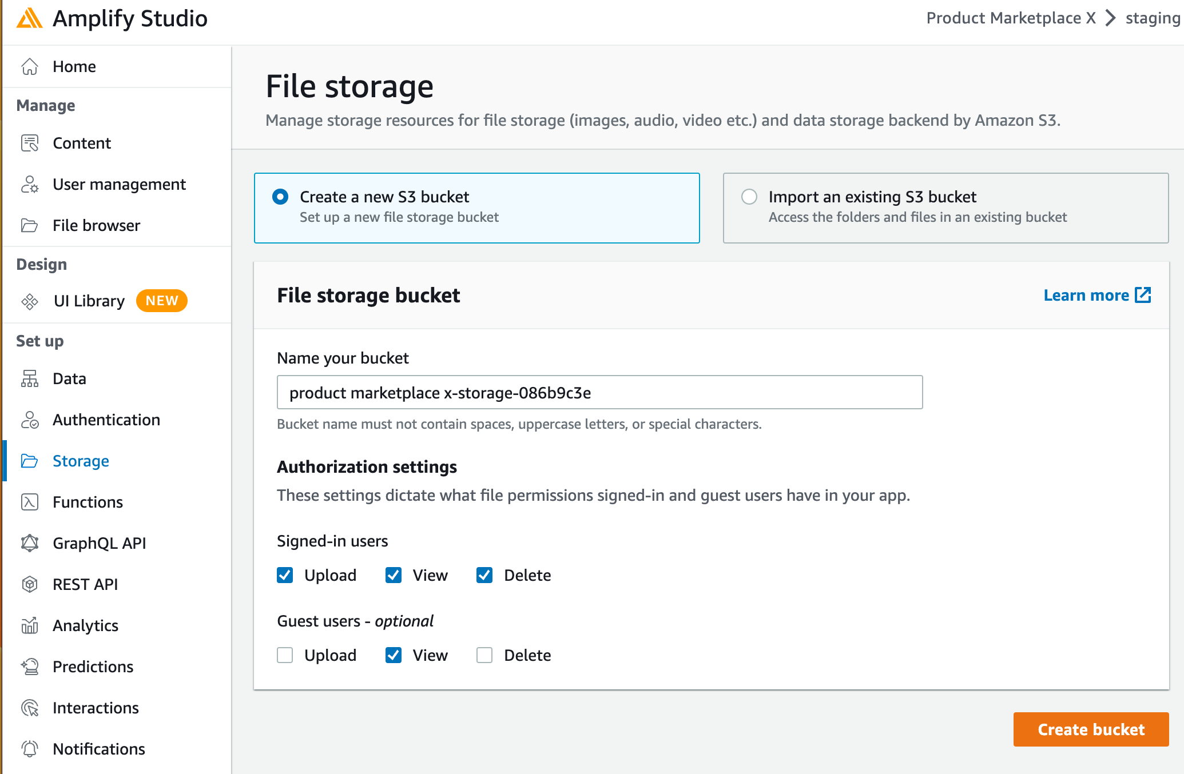Click the Predictions icon
1184x774 pixels.
click(30, 667)
